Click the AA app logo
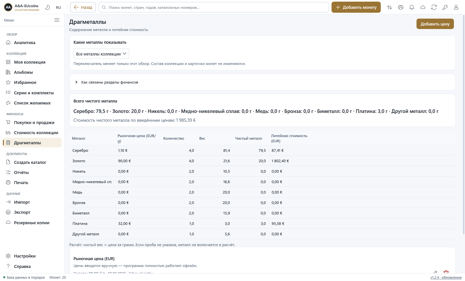 [8, 7]
